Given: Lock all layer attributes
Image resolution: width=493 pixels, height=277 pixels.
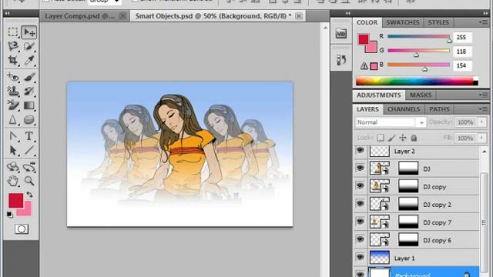Looking at the screenshot, I should (x=414, y=138).
